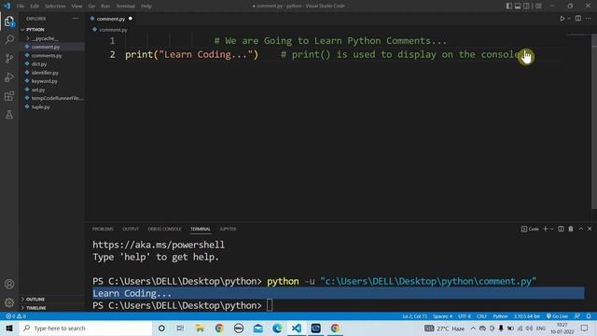597x336 pixels.
Task: Click errors and warnings count in status bar
Action: click(x=16, y=316)
